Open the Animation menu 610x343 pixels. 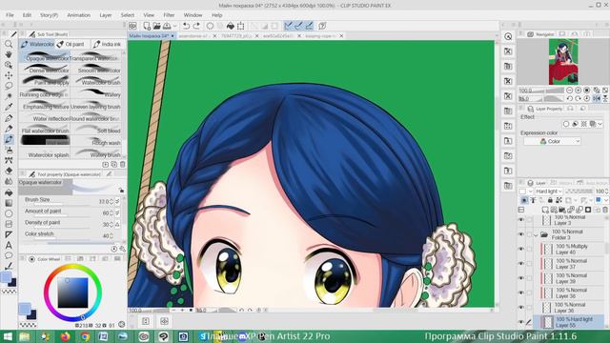[78, 15]
